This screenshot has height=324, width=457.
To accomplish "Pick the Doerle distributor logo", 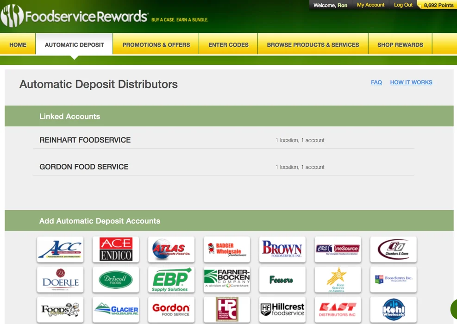I will [60, 280].
